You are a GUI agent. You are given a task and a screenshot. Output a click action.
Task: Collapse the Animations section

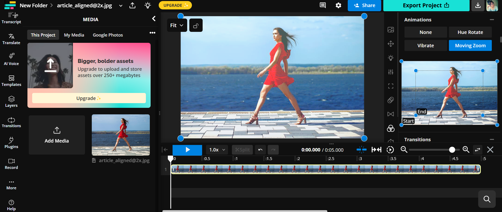point(492,20)
